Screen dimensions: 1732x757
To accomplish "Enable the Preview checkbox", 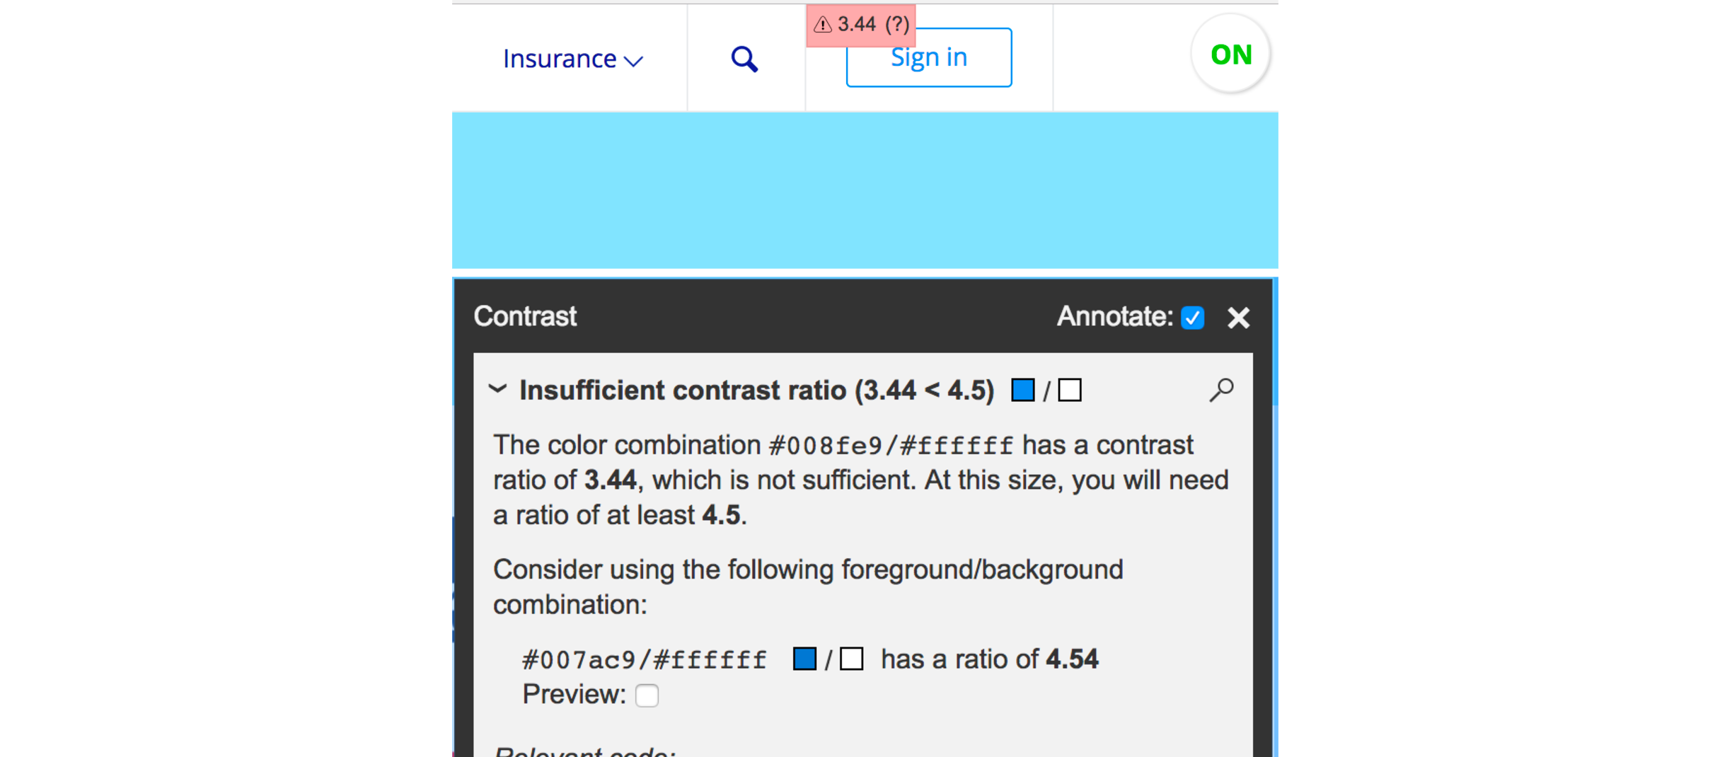I will click(x=647, y=695).
